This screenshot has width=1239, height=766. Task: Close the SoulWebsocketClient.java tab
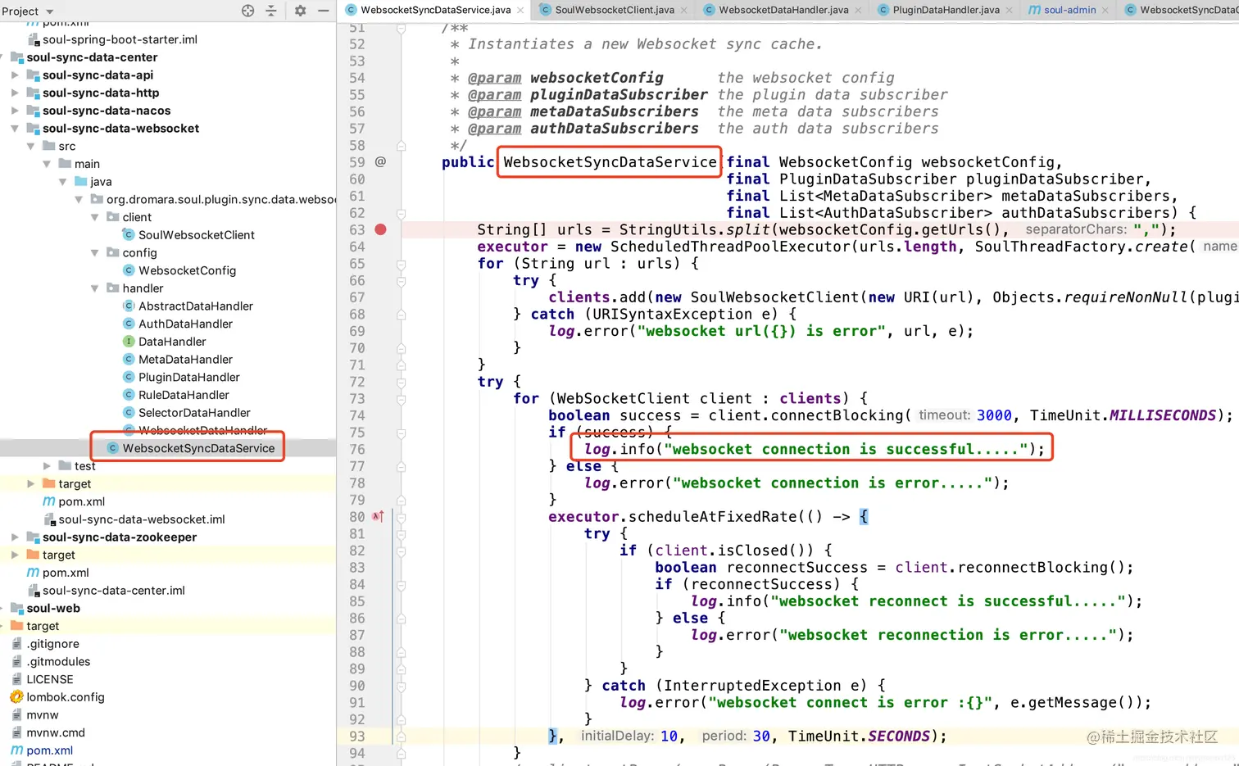coord(683,11)
